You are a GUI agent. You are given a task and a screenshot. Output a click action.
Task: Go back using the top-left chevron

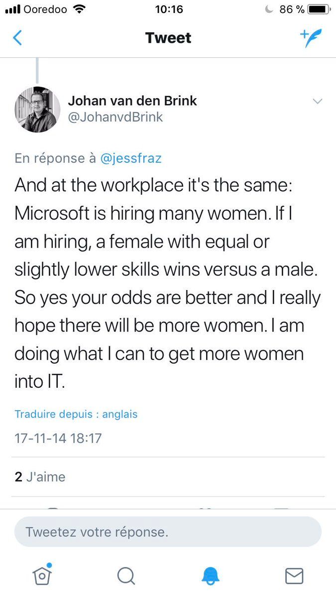[17, 38]
